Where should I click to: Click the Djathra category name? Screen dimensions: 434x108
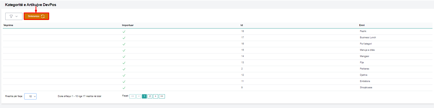pyautogui.click(x=363, y=75)
